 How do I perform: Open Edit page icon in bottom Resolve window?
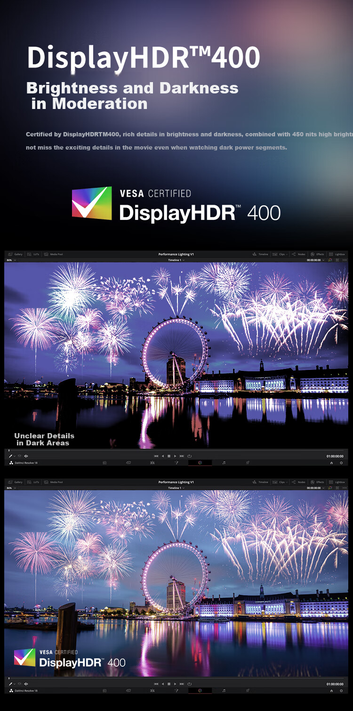click(152, 690)
